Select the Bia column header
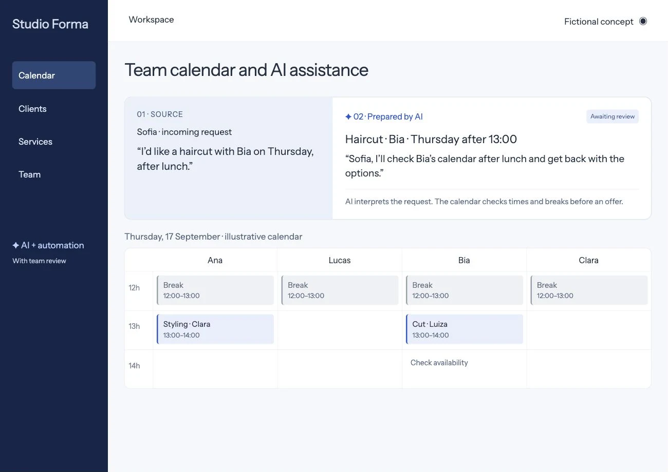The height and width of the screenshot is (472, 668). (x=464, y=260)
